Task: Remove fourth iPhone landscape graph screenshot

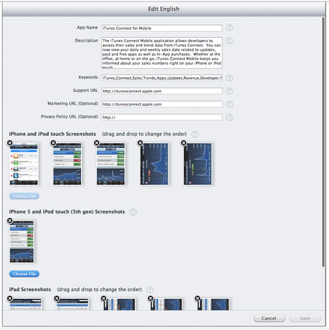Action: [x=140, y=143]
